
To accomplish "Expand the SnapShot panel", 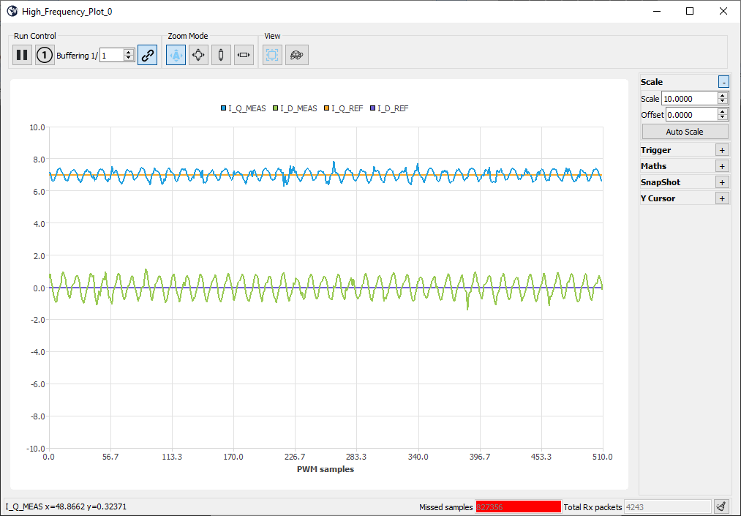I will (x=722, y=182).
